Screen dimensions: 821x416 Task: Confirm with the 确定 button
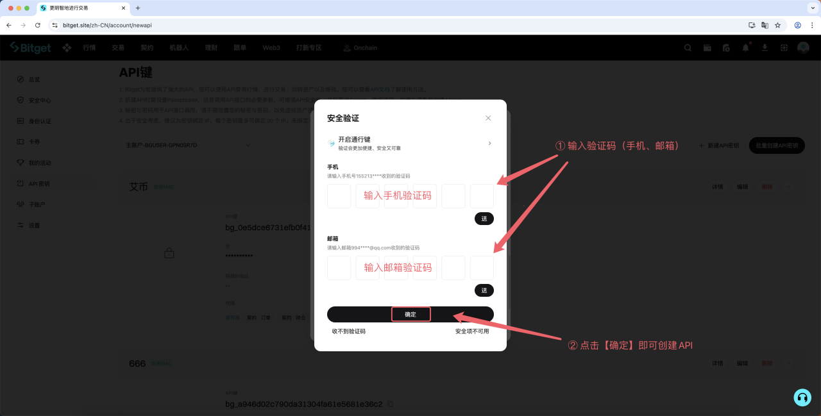[x=410, y=314]
